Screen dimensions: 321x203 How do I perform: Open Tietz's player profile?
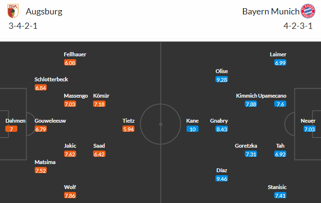pyautogui.click(x=129, y=121)
